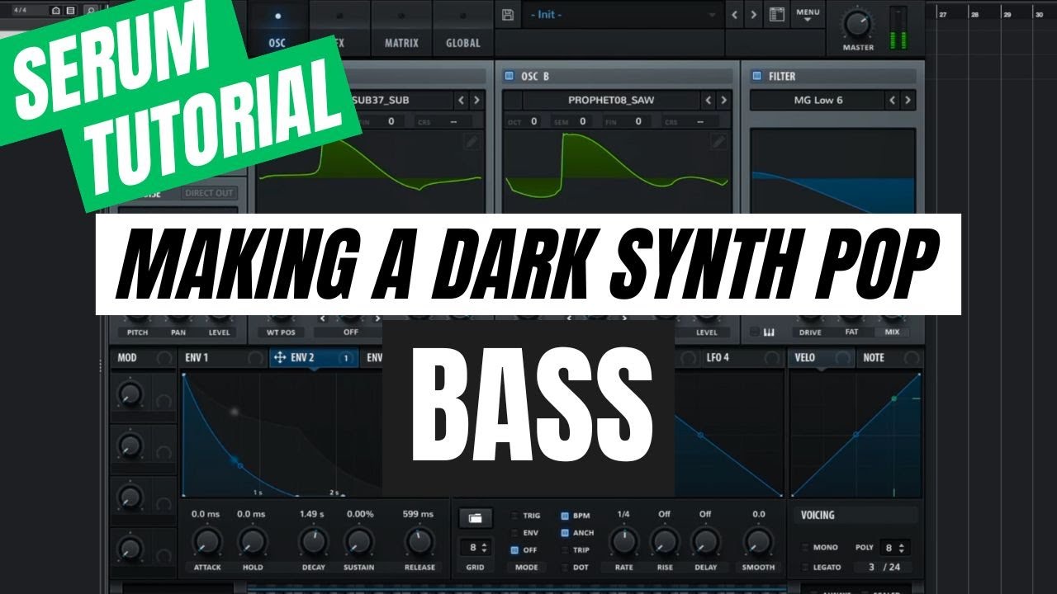Click the LFO RATE knob
Screen dimensions: 1057x594
point(623,541)
